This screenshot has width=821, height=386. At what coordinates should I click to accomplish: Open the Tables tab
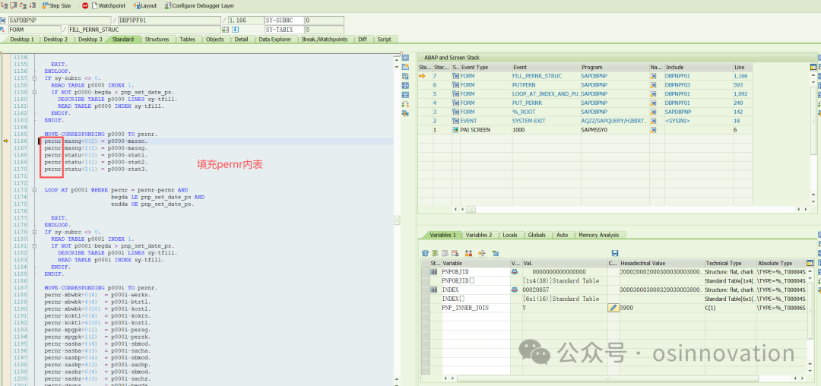pos(188,40)
